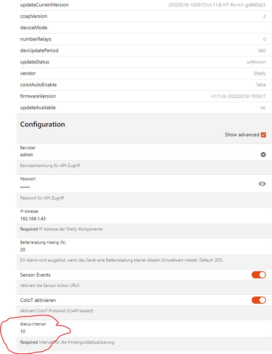272x354 pixels.
Task: Clear the Benutzer field with the X icon
Action: 263,155
